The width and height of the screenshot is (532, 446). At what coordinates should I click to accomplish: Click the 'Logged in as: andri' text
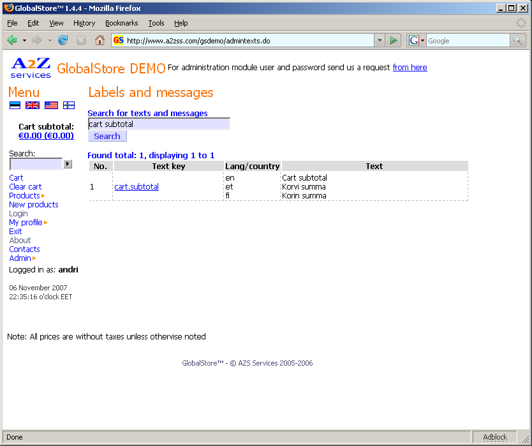click(43, 270)
